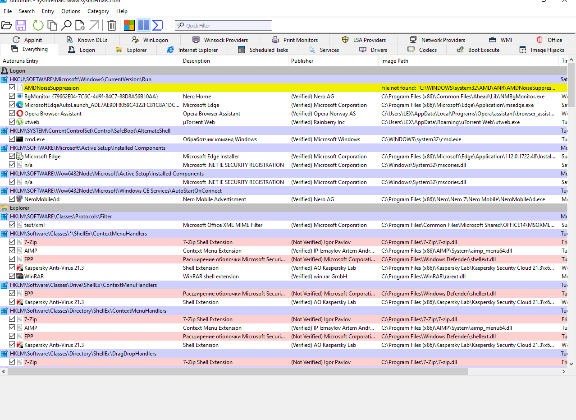Click the horizontal scrollbar left arrow
Image resolution: width=576 pixels, height=420 pixels.
pyautogui.click(x=4, y=372)
